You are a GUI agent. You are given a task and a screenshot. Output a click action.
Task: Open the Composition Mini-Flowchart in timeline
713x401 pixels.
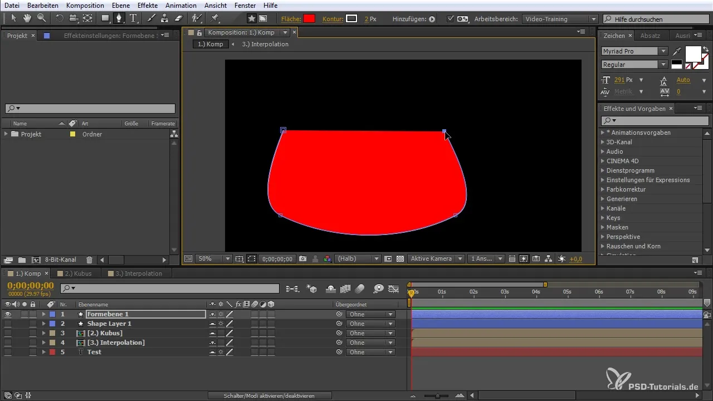pyautogui.click(x=292, y=288)
